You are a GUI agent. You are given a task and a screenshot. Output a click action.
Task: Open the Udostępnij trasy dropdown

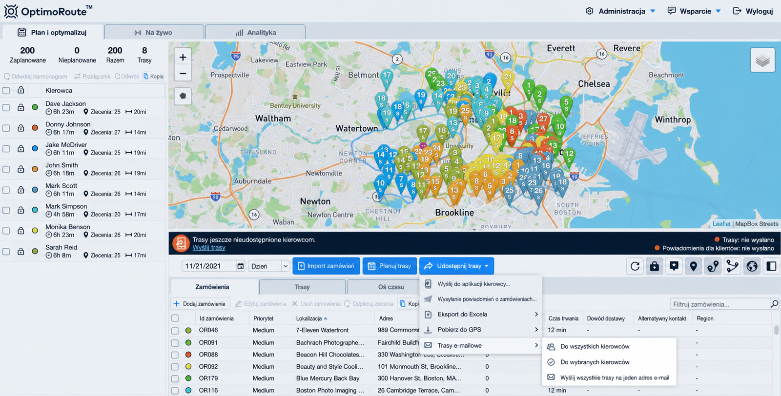(456, 266)
